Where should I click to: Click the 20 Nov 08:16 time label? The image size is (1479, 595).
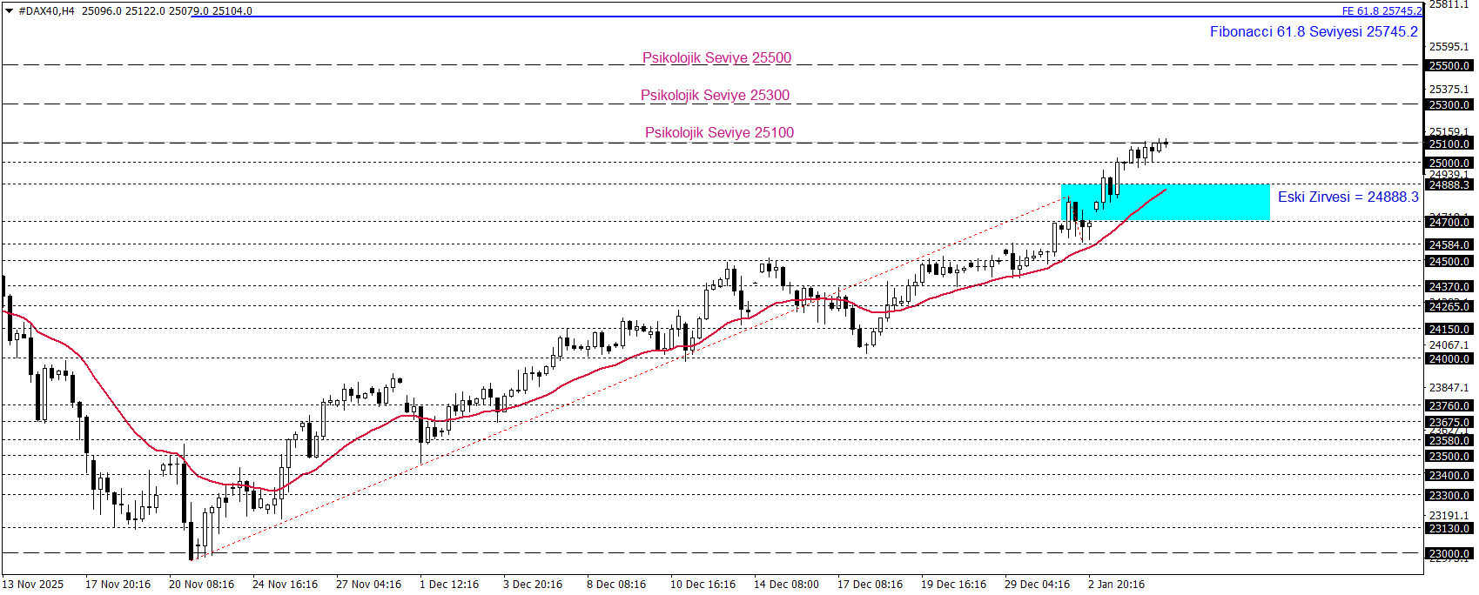tap(201, 584)
